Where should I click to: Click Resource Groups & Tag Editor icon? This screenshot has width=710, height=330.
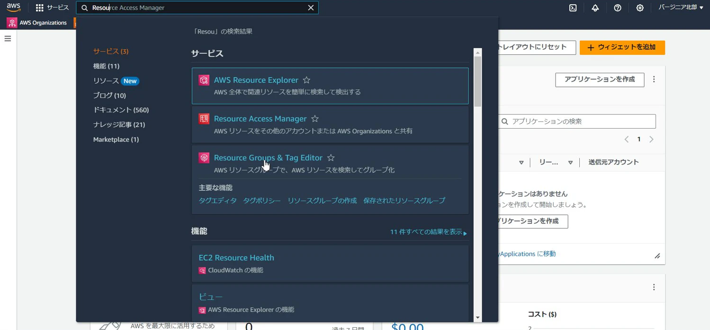tap(204, 158)
